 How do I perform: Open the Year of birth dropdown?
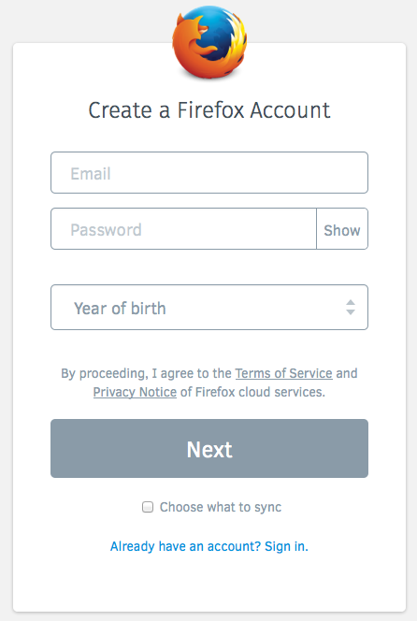click(x=209, y=308)
